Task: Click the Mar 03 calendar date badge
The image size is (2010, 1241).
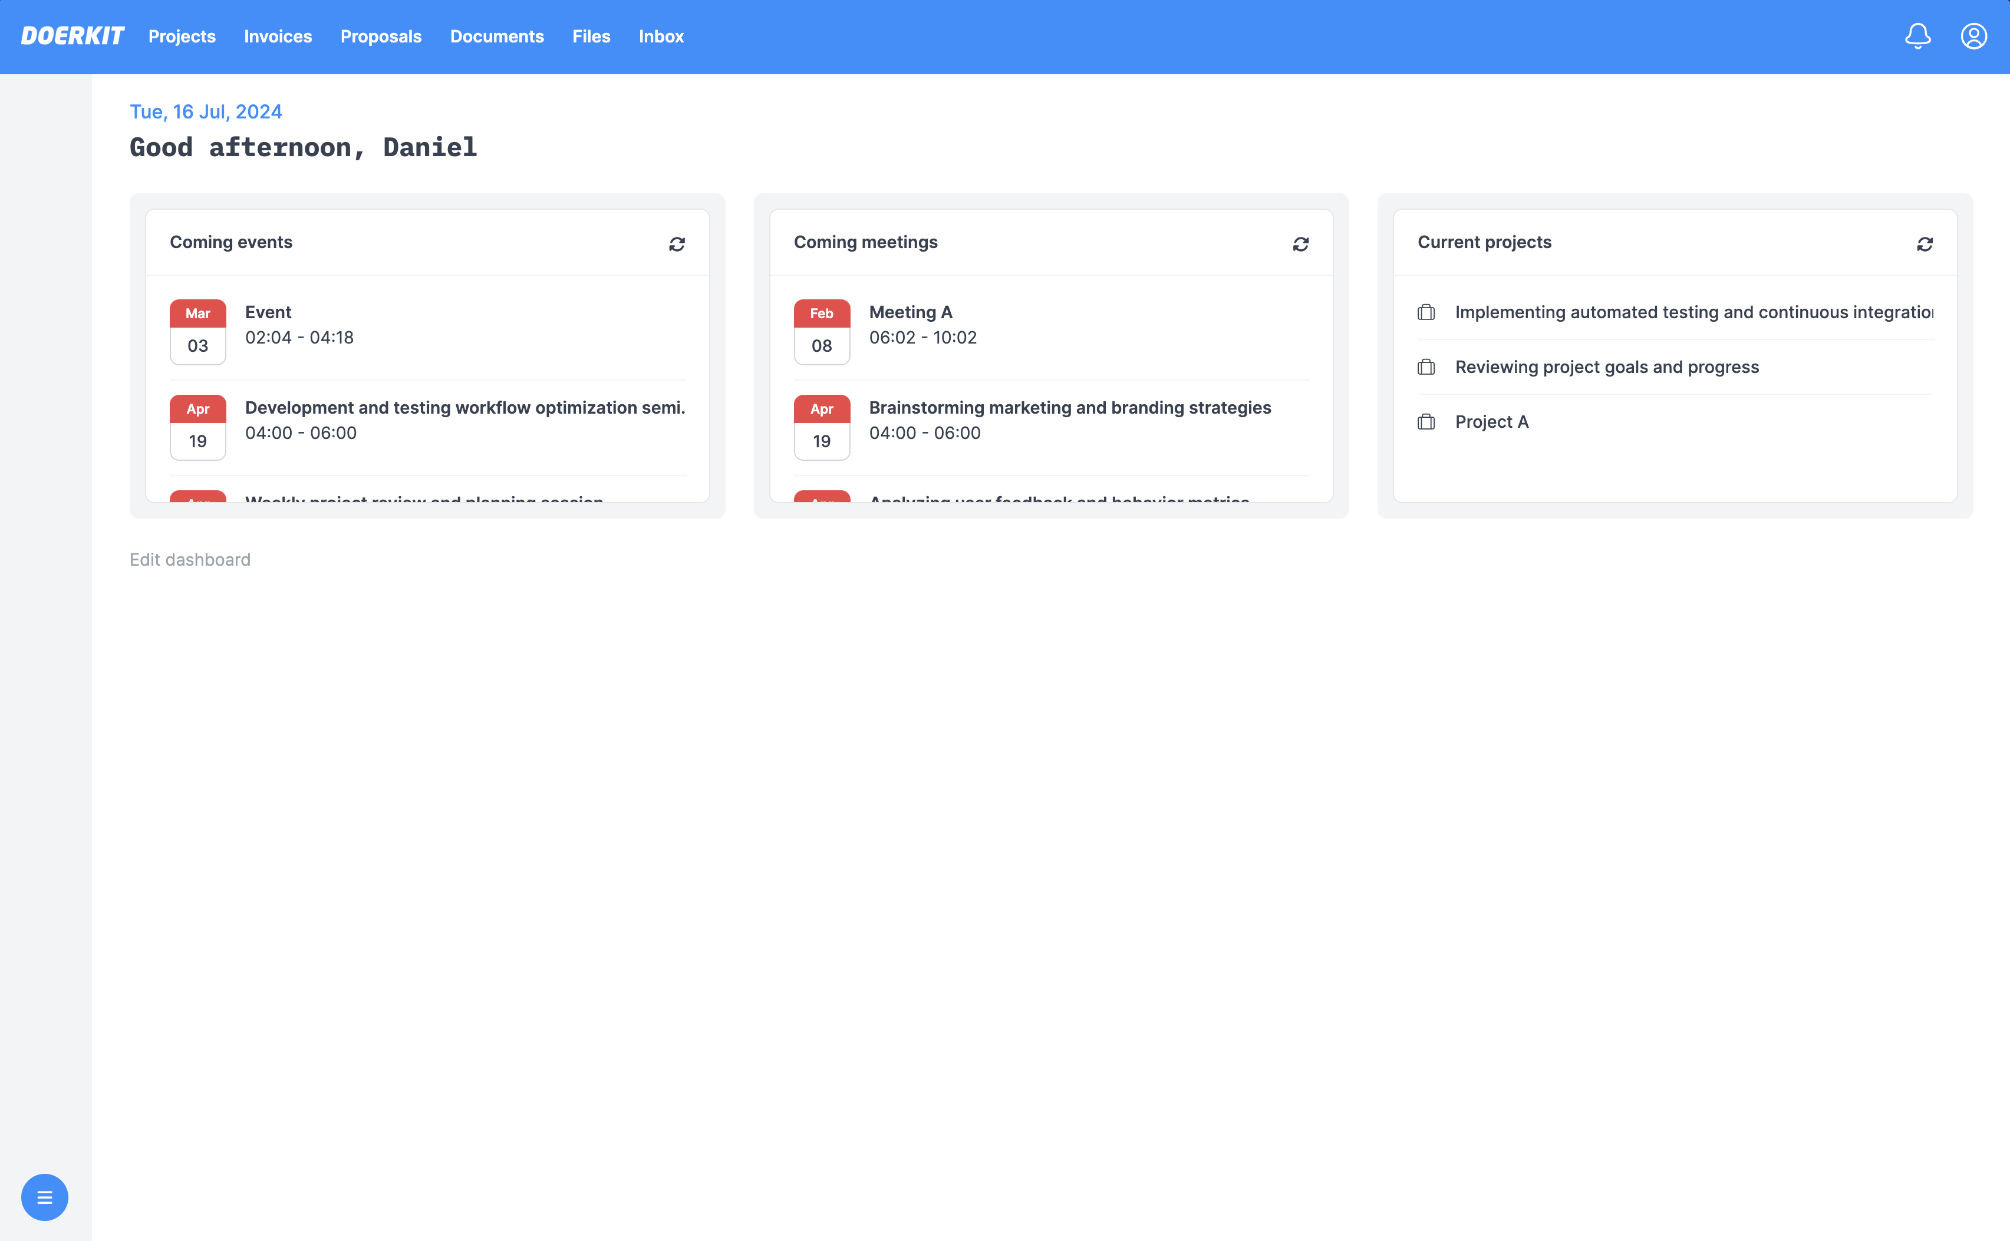Action: 198,332
